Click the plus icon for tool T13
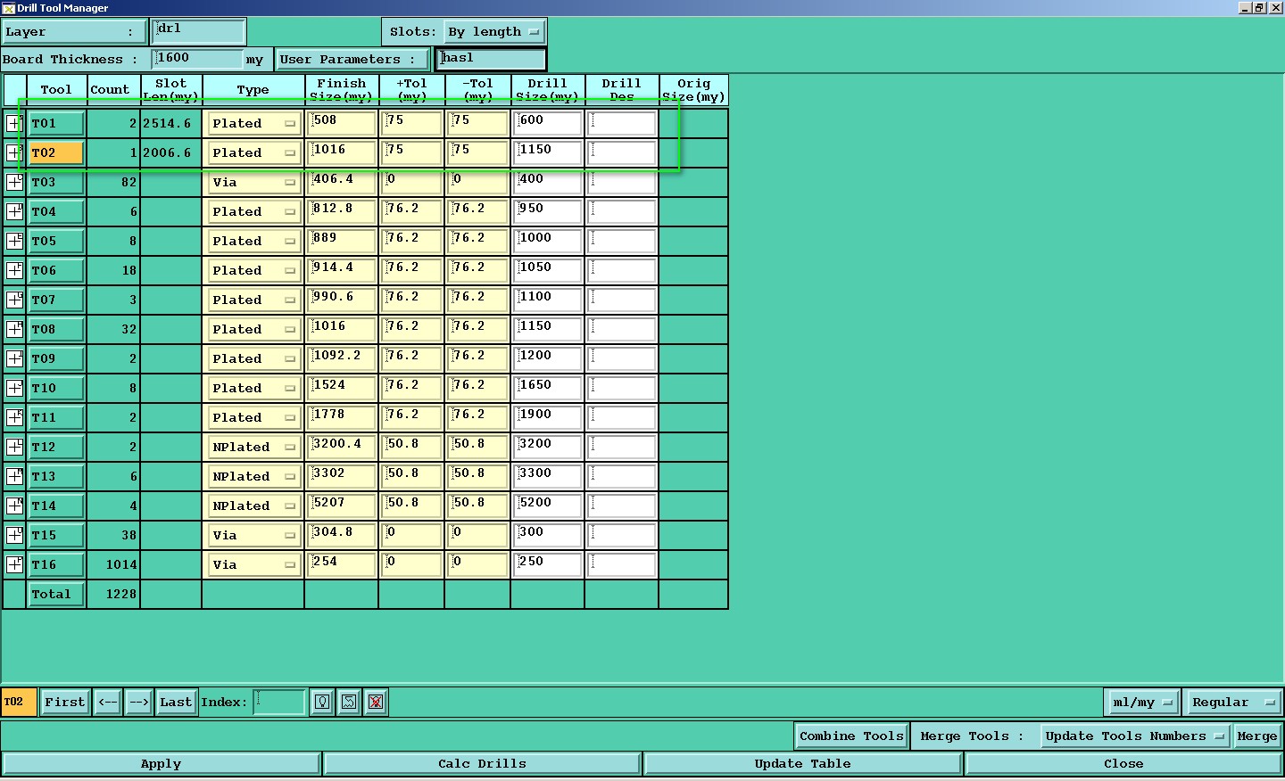1285x781 pixels. (14, 476)
